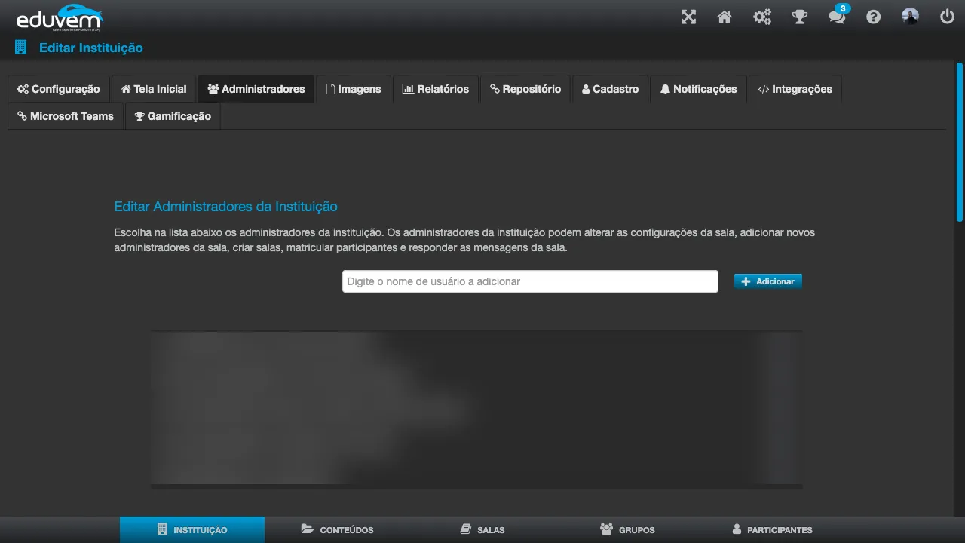Select the Administradores tab
This screenshot has width=965, height=543.
[256, 89]
